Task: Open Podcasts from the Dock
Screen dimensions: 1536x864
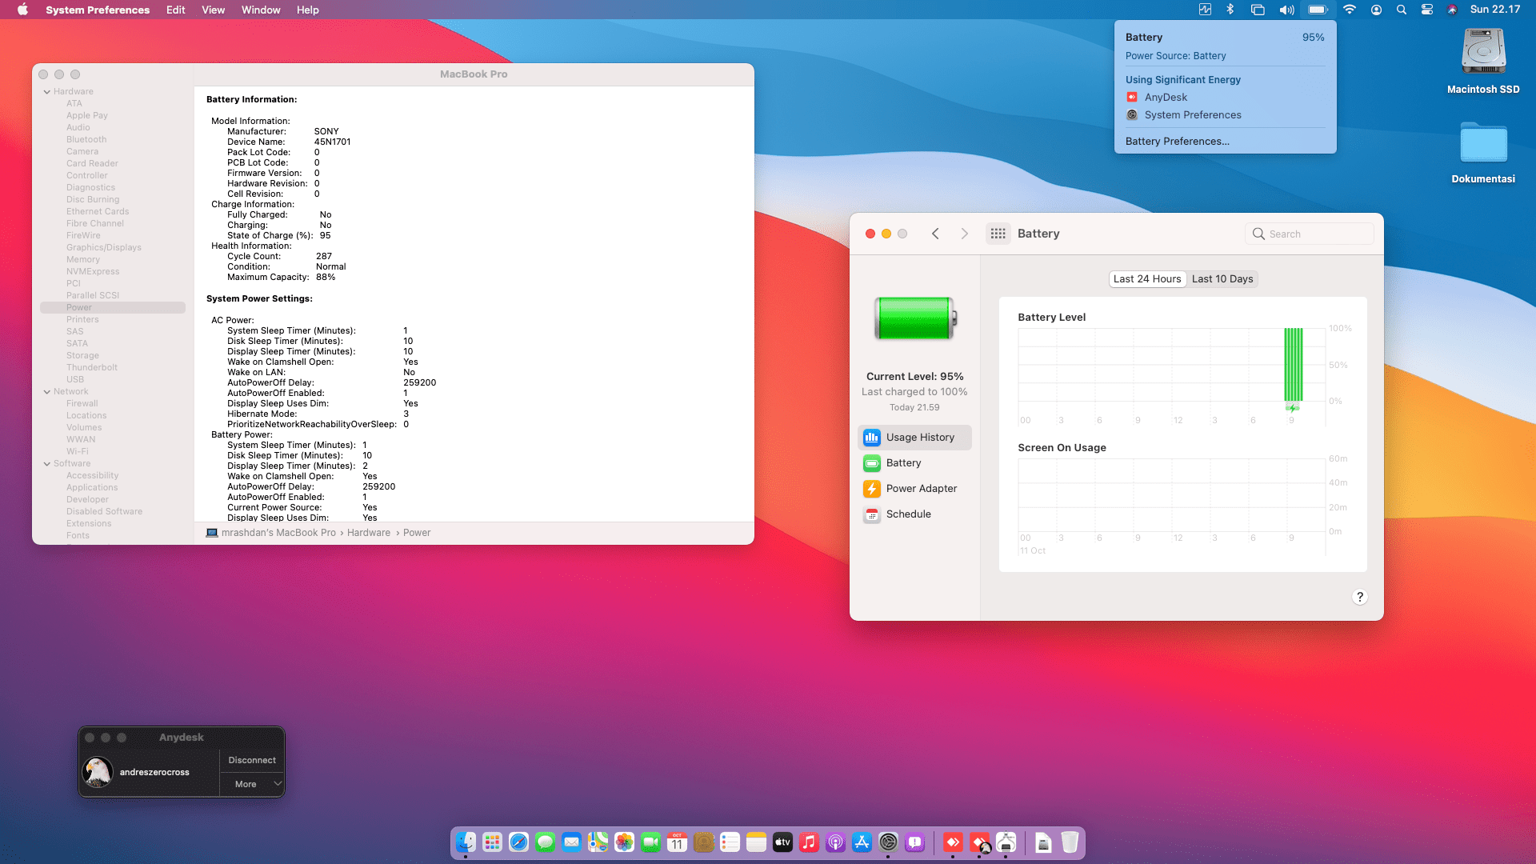Action: tap(836, 842)
